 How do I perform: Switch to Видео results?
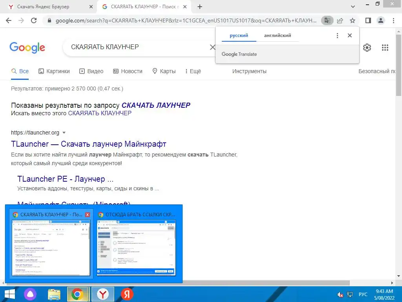pyautogui.click(x=91, y=71)
